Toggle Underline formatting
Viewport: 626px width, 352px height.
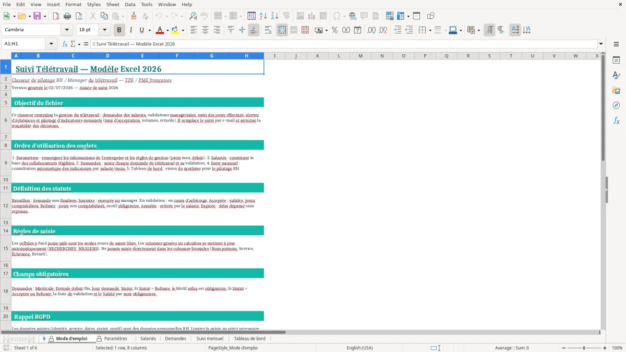(141, 30)
